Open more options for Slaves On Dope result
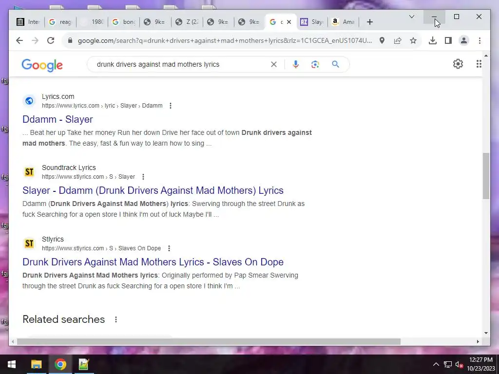 pos(169,248)
